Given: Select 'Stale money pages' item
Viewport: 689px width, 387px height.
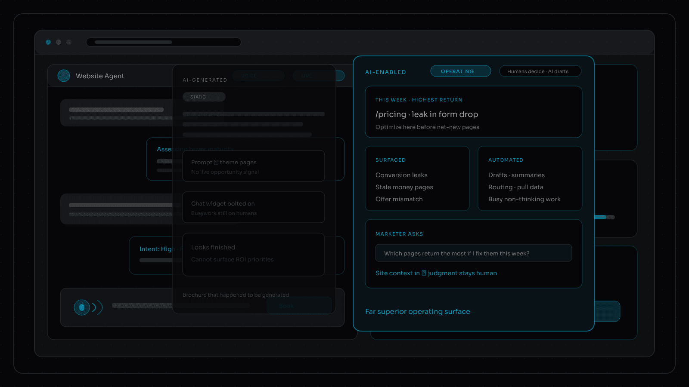Looking at the screenshot, I should tap(404, 187).
